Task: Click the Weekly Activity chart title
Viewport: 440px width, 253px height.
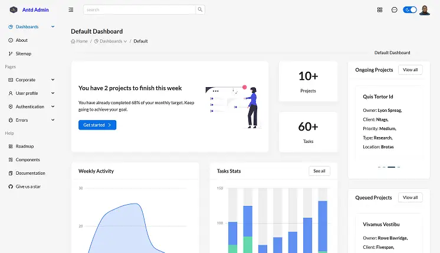Action: [x=96, y=171]
